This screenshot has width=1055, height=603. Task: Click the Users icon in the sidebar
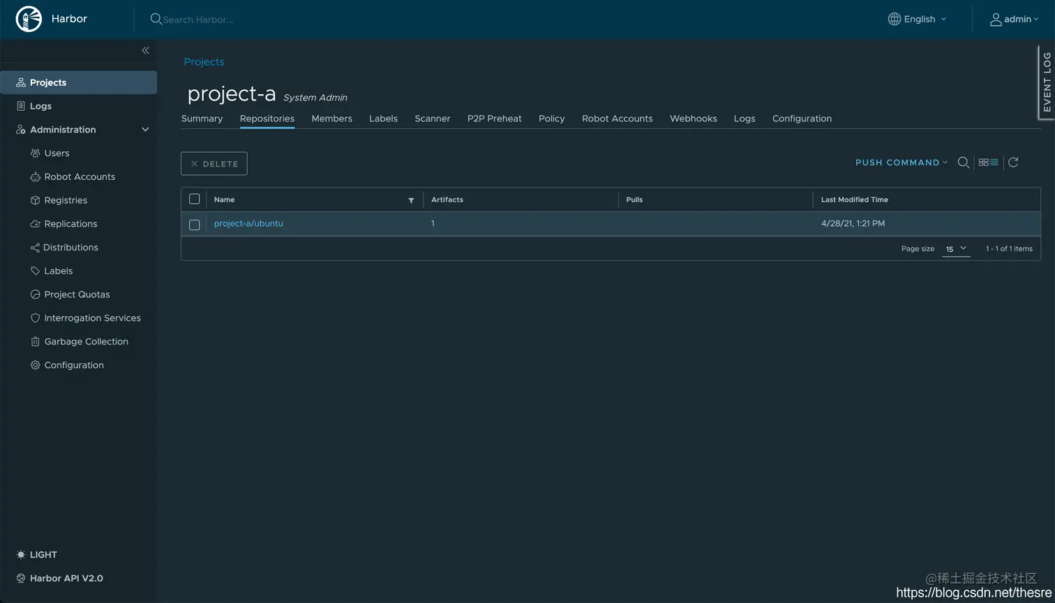[35, 153]
